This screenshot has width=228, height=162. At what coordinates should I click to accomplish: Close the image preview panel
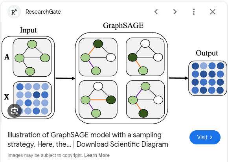[x=213, y=12]
